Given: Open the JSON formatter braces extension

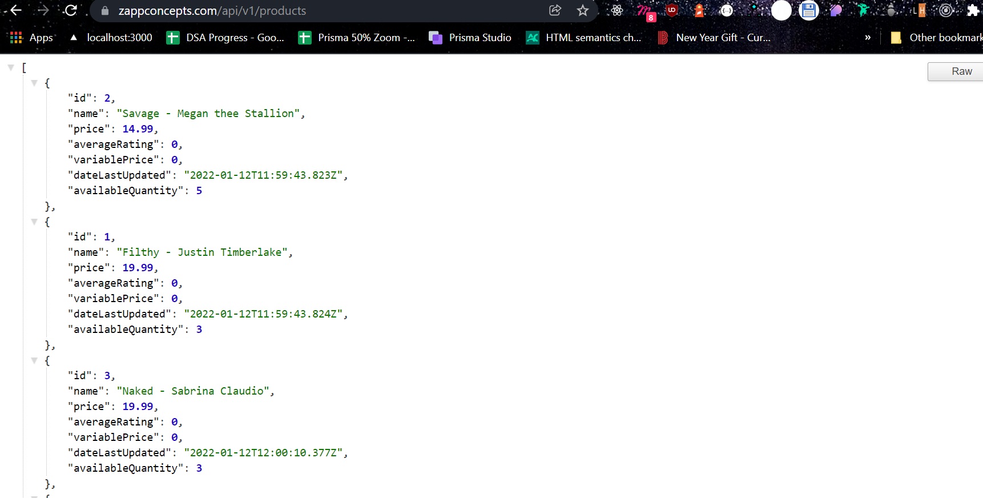Looking at the screenshot, I should point(727,10).
